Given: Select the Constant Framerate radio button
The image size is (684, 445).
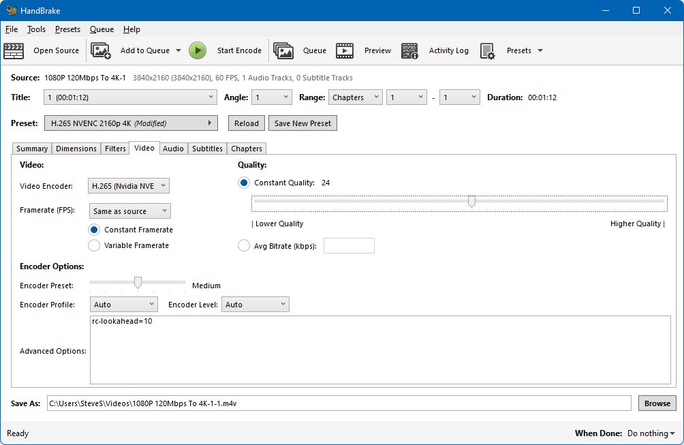Looking at the screenshot, I should (x=94, y=230).
